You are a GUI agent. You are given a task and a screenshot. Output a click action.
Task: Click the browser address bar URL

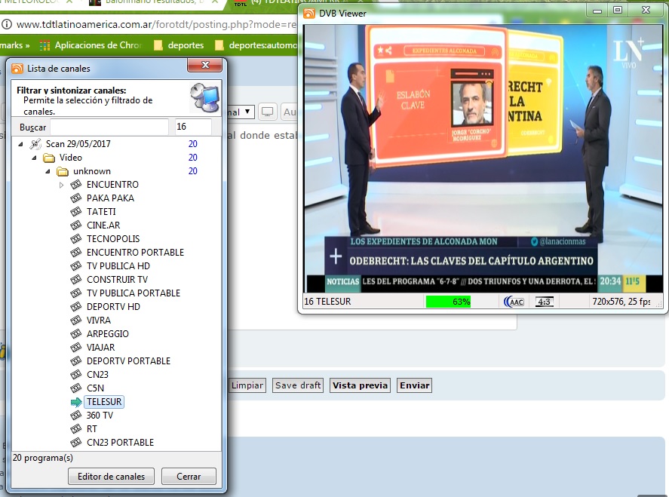pos(156,24)
